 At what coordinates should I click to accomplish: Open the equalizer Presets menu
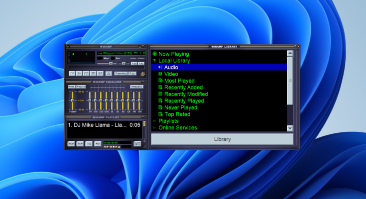[x=136, y=87]
